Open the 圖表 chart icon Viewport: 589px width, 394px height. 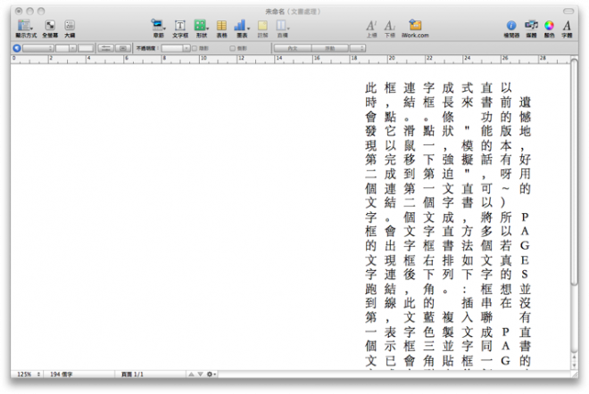(x=241, y=26)
